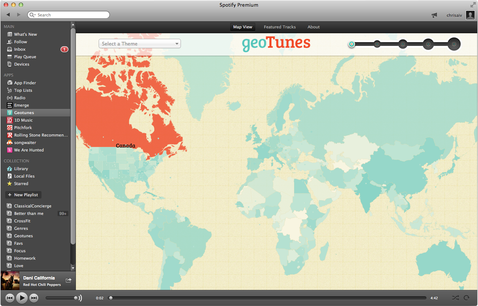
Task: Open the About tab
Action: coord(314,27)
